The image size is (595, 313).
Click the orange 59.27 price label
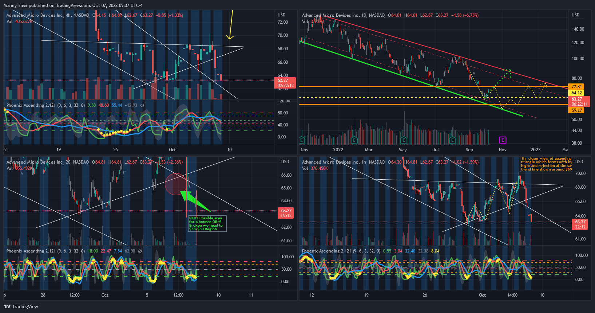[576, 110]
